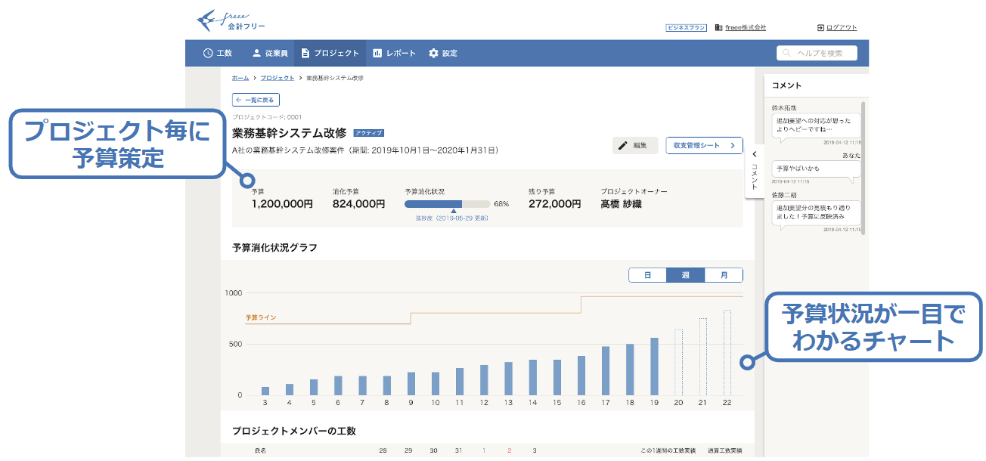Switch the chart to 月 view
The width and height of the screenshot is (986, 461).
point(724,275)
